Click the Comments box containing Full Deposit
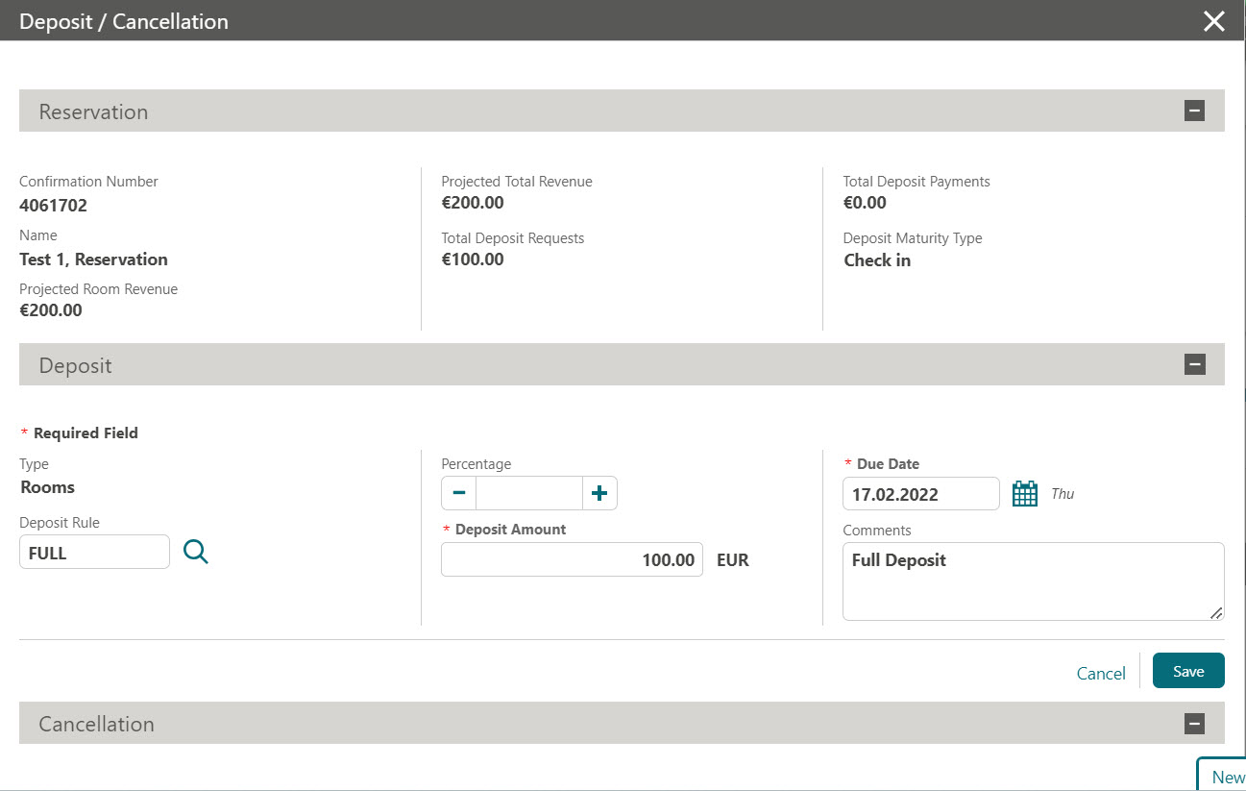This screenshot has width=1246, height=791. (1033, 581)
